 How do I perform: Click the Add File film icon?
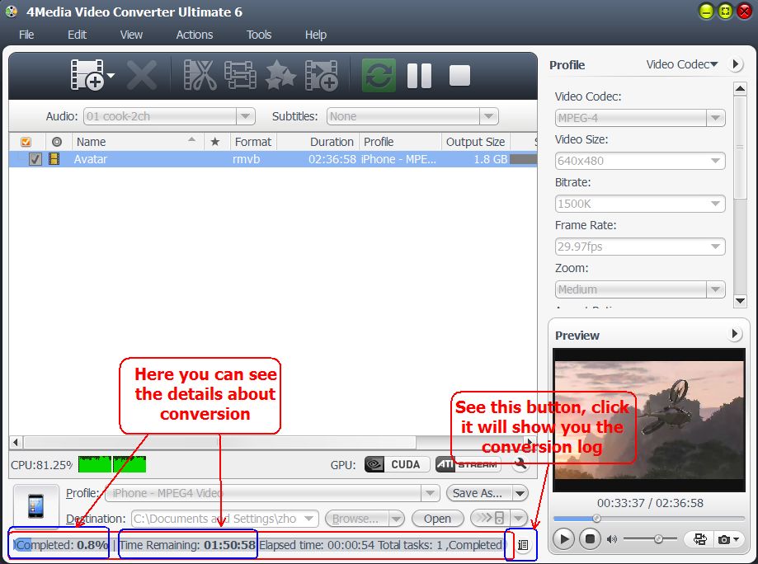point(87,75)
